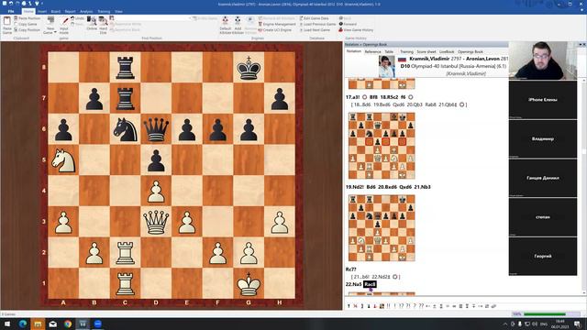This screenshot has width=587, height=330.
Task: Click the black knight on c6
Action: tap(125, 129)
